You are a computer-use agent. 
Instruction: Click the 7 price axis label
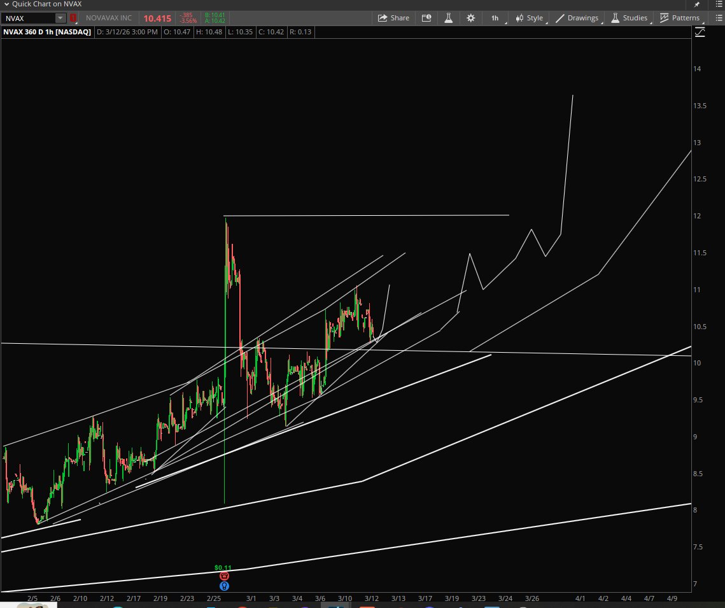click(695, 584)
